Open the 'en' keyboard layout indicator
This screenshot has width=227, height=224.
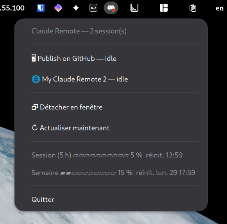(x=220, y=8)
